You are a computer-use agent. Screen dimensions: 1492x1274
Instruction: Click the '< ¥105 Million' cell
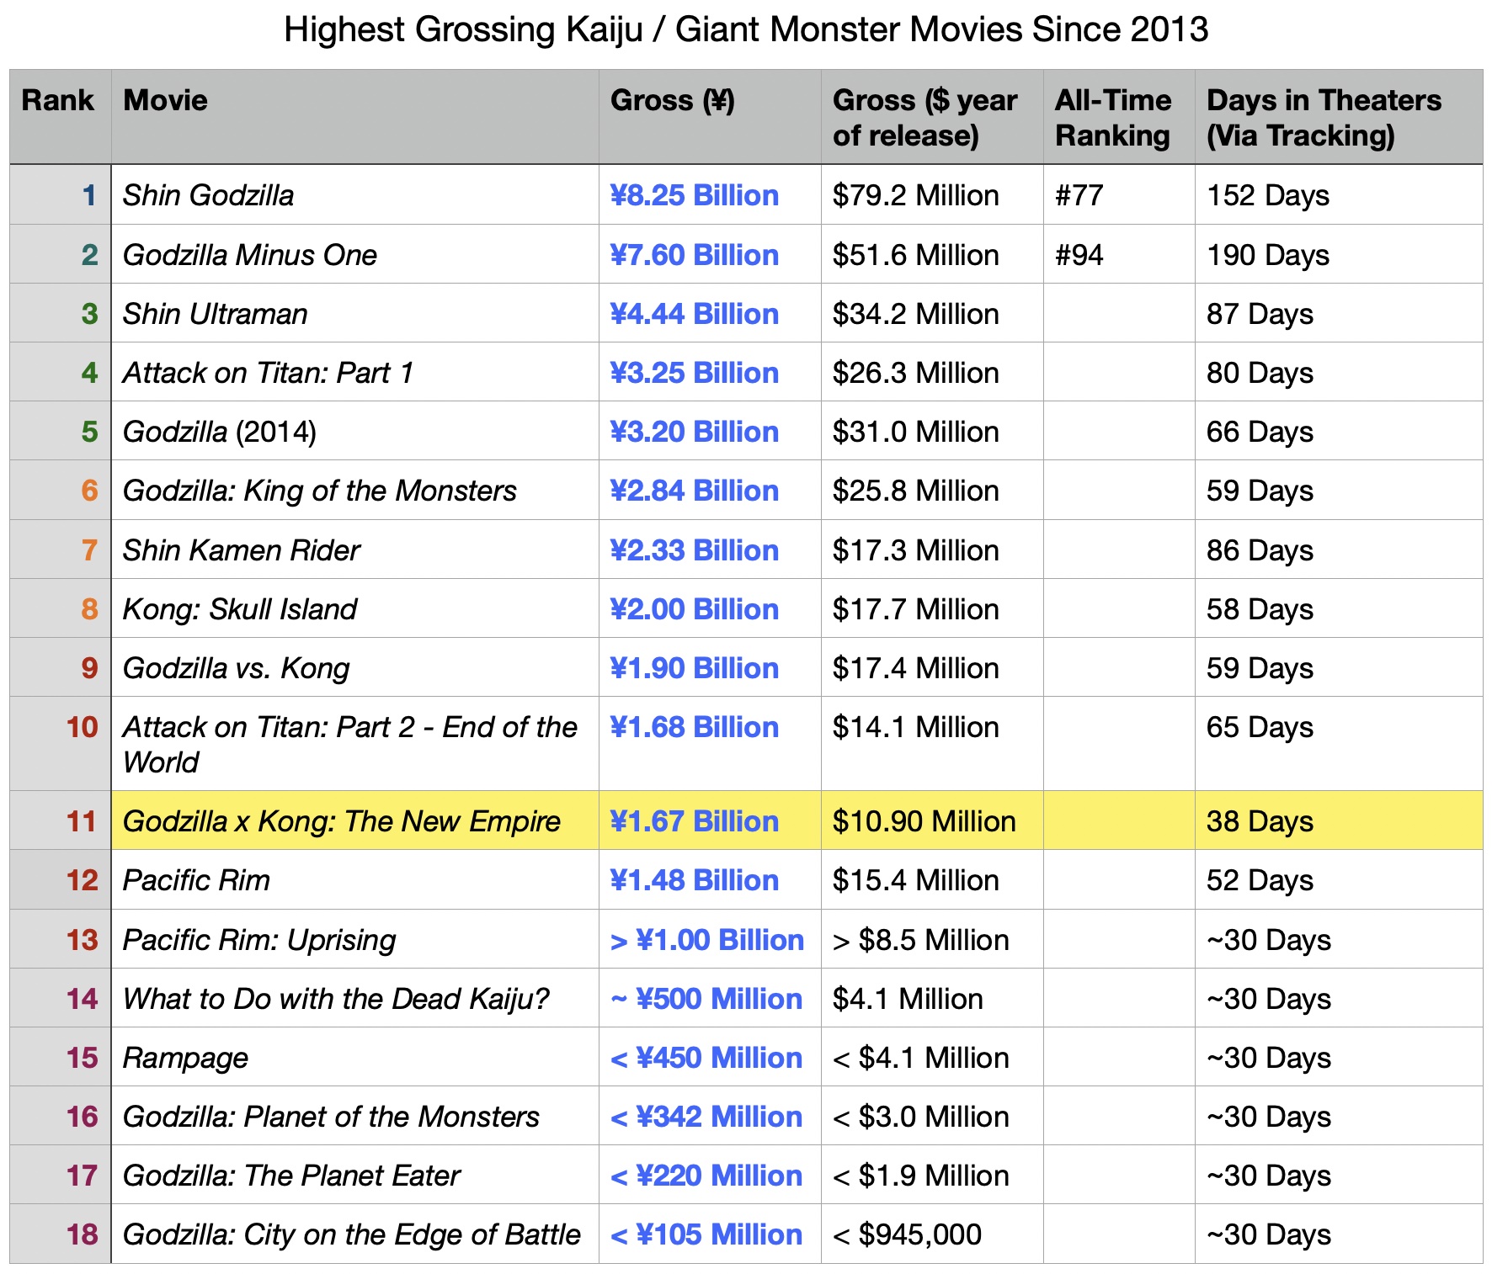click(710, 1234)
